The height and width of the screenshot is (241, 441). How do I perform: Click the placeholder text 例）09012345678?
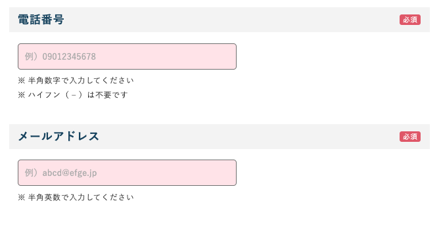[x=60, y=56]
